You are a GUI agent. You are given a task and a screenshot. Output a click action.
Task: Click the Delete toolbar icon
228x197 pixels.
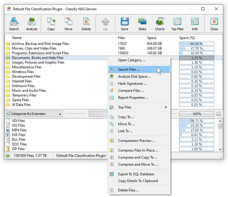(x=86, y=22)
